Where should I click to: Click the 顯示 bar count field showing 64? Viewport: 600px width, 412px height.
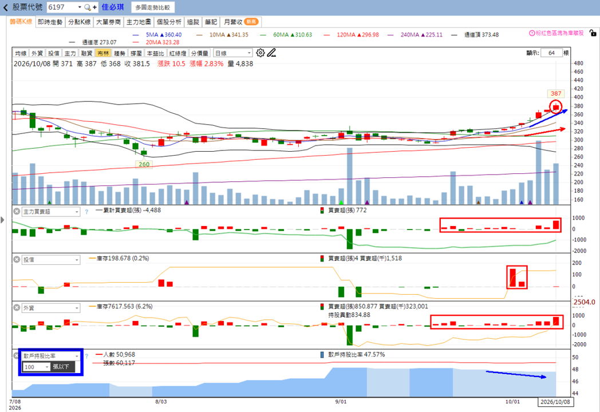pos(551,53)
